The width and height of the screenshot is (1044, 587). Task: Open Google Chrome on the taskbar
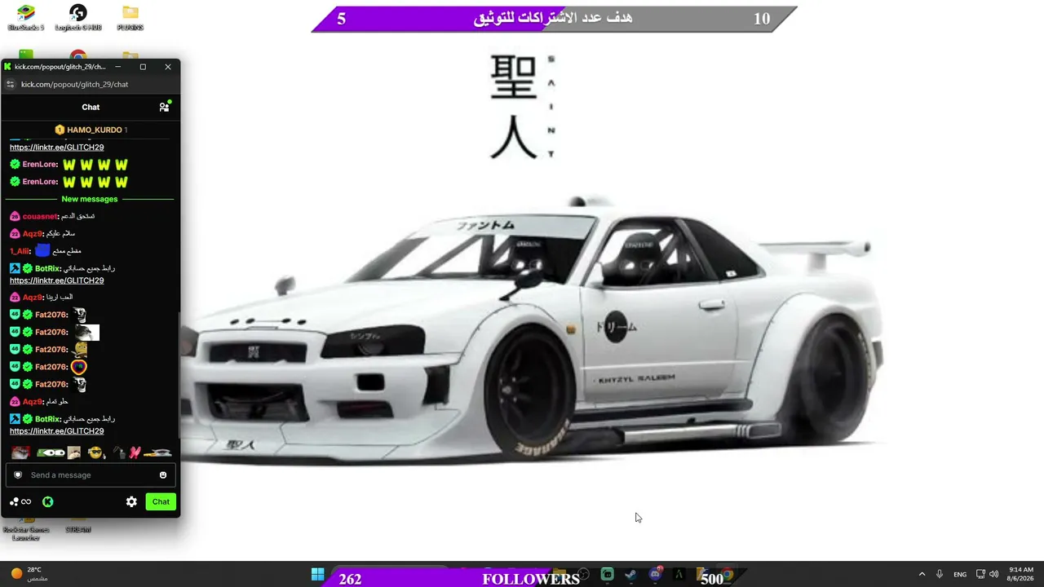tap(727, 575)
